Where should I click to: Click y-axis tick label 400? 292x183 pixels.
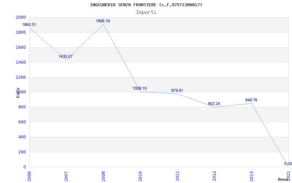[22, 137]
